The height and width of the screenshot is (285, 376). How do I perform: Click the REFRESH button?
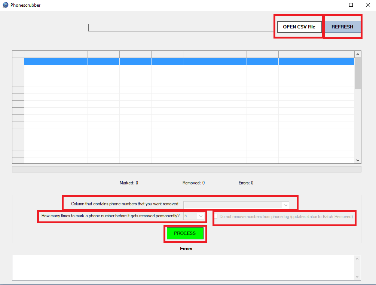click(x=342, y=27)
